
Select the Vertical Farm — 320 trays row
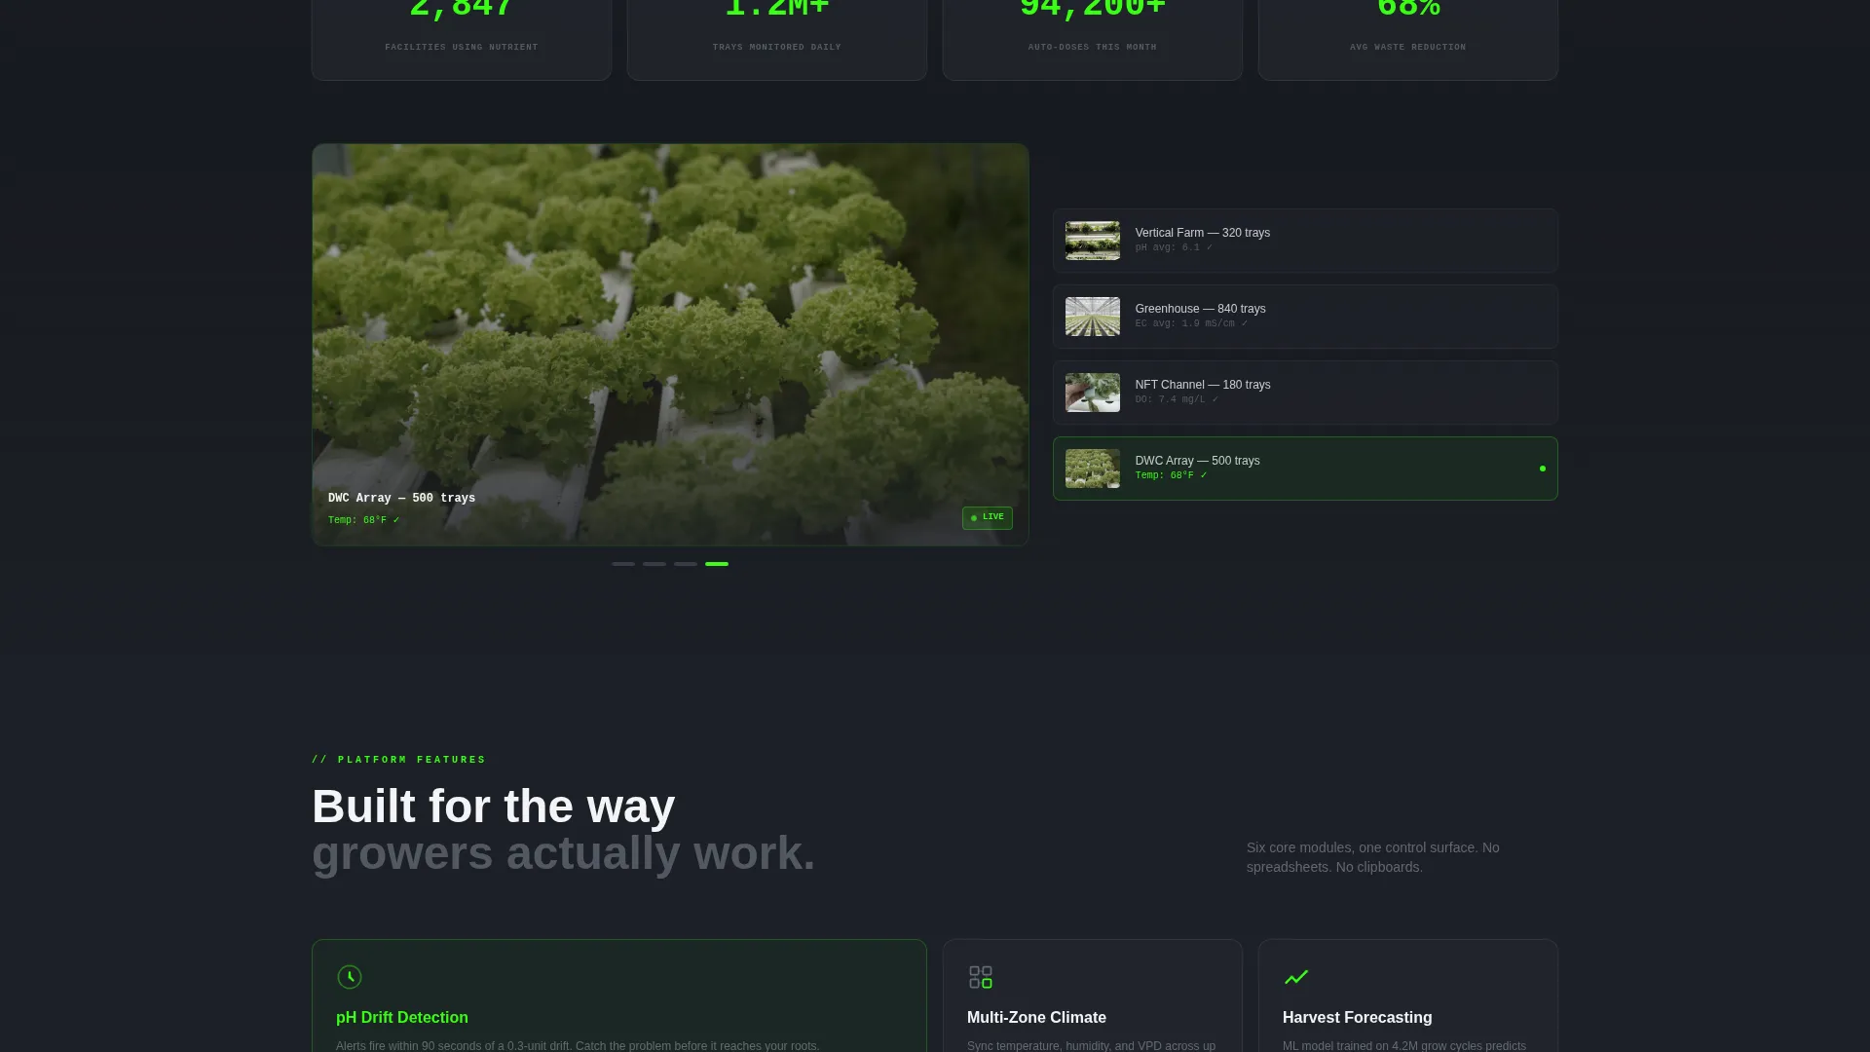tap(1305, 241)
